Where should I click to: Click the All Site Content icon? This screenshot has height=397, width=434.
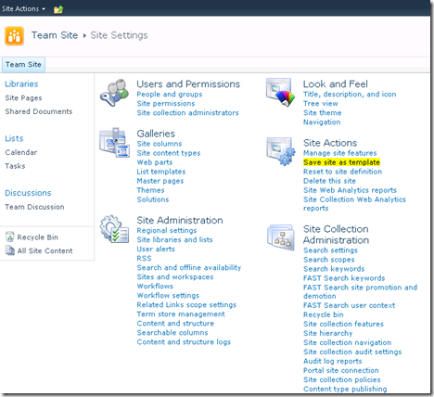10,250
